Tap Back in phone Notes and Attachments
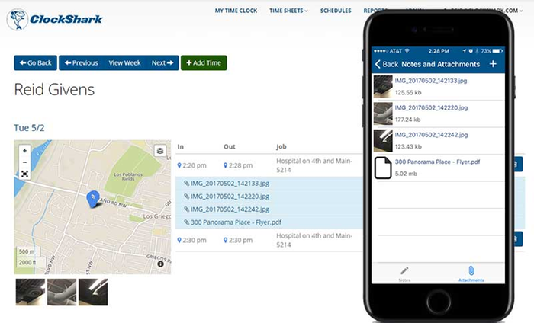This screenshot has width=534, height=323. point(387,64)
